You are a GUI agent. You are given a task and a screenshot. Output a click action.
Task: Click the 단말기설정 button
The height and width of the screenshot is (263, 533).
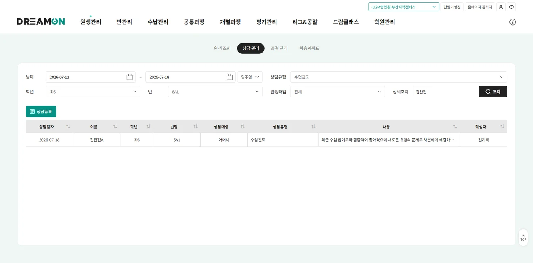click(x=452, y=7)
